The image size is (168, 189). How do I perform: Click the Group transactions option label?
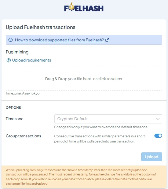pyautogui.click(x=23, y=136)
